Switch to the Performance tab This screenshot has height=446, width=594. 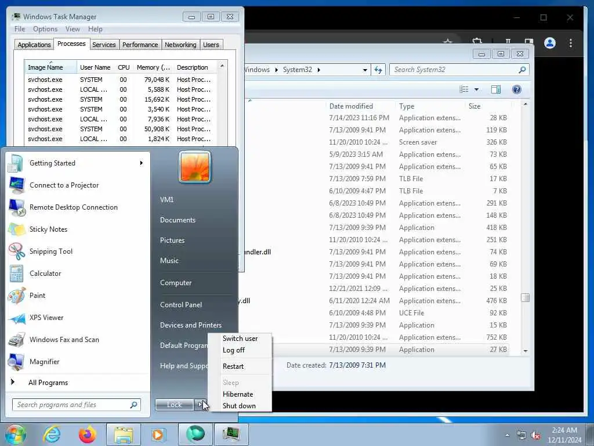pyautogui.click(x=140, y=45)
